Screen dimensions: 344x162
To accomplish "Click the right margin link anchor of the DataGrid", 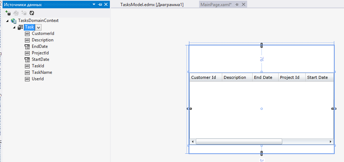I will [334, 109].
